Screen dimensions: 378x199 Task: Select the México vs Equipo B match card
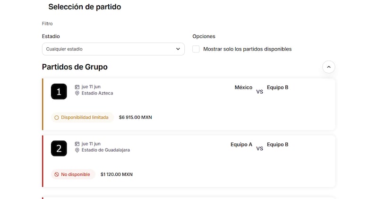coord(189,104)
